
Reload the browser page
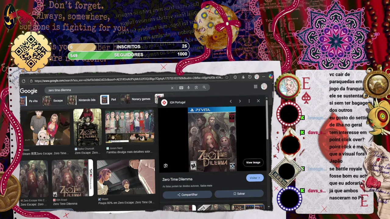[x=23, y=81]
